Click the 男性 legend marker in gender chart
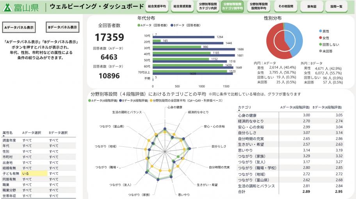 coord(320,31)
